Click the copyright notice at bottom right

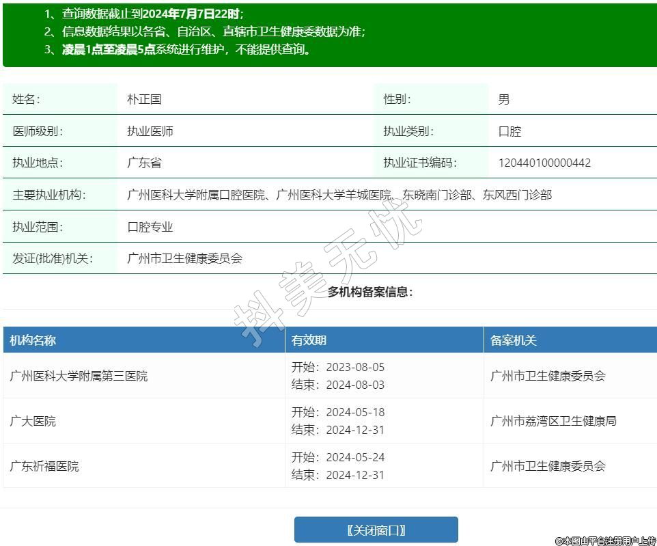[x=604, y=541]
